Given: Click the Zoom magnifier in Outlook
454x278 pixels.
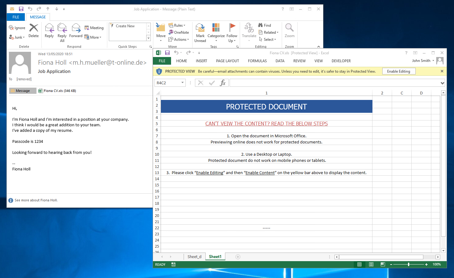Looking at the screenshot, I should 289,31.
